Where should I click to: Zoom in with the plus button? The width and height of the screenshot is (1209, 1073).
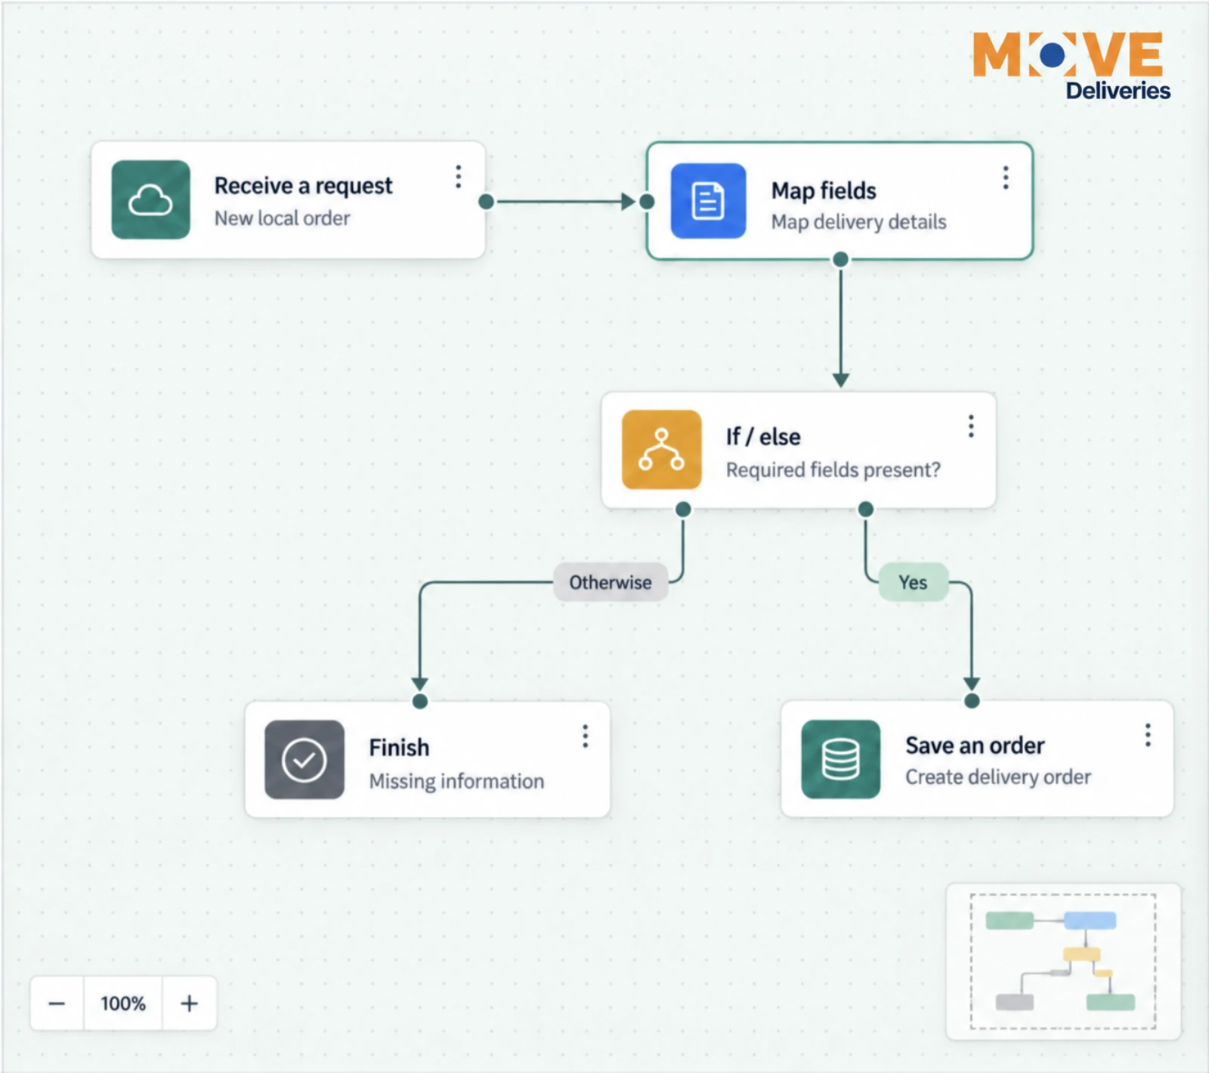[x=190, y=1003]
